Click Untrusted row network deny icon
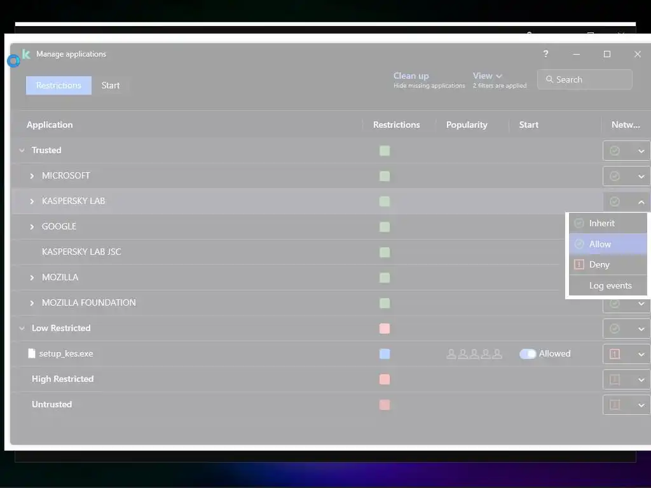Screen dimensions: 651x488 point(615,405)
